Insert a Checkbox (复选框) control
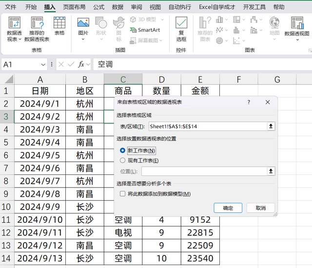The width and height of the screenshot is (312, 268). click(181, 29)
